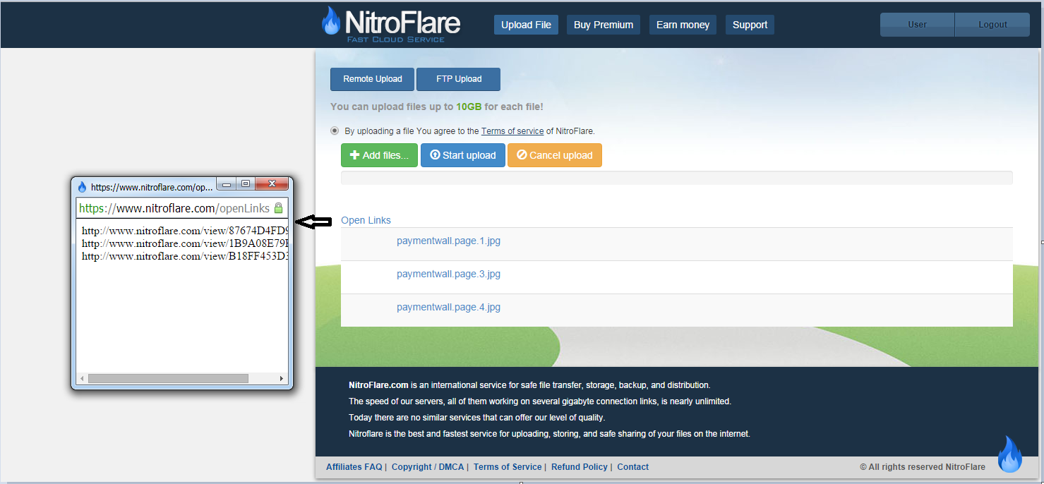Click the NitroFlare flame logo
The image size is (1044, 484).
(x=330, y=22)
